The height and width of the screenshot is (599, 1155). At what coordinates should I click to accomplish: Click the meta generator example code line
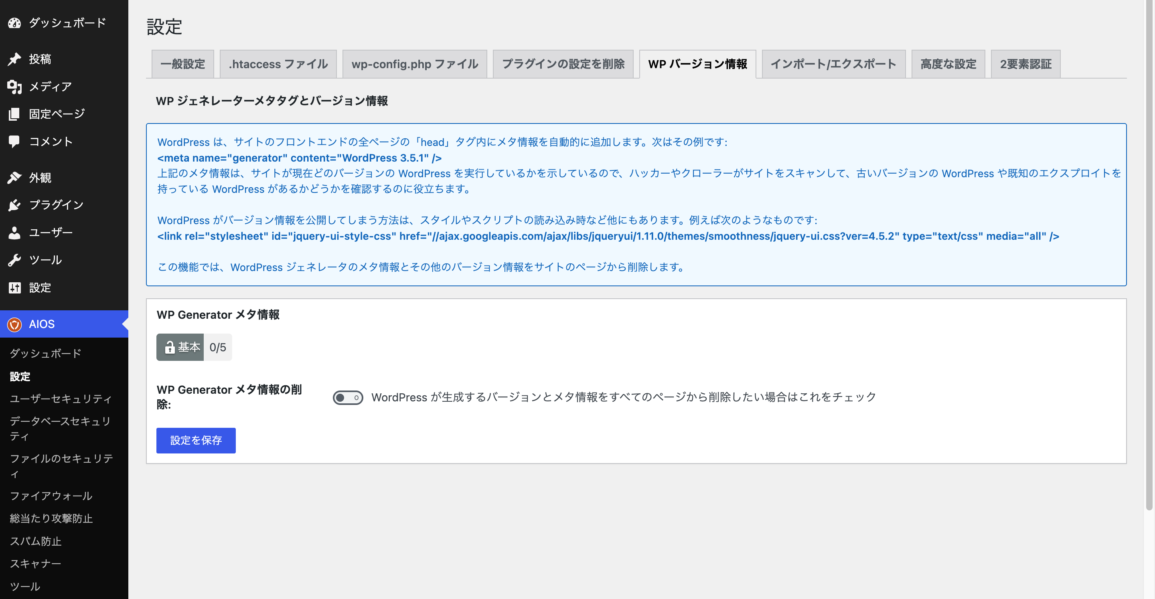[300, 158]
